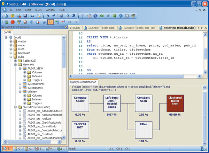Click the clipboard check parse icon
Viewport: 209px width, 153px height.
click(x=25, y=22)
